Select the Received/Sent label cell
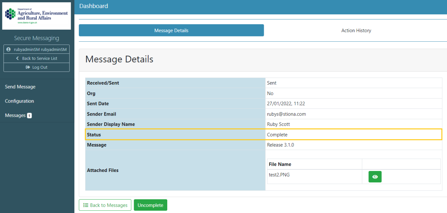This screenshot has height=213, width=447. pyautogui.click(x=175, y=83)
